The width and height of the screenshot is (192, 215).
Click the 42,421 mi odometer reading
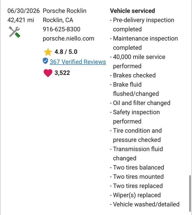(21, 20)
